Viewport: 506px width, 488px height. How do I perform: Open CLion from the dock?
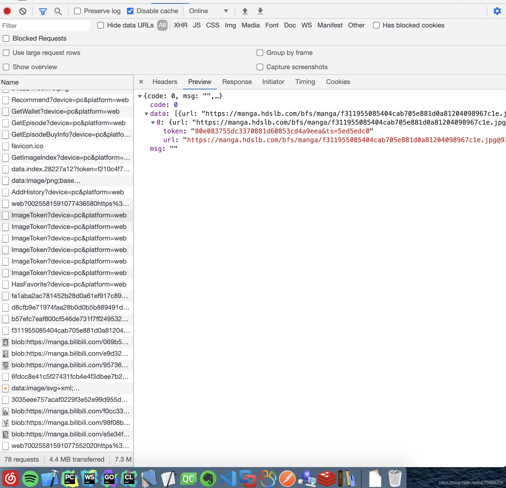(129, 478)
